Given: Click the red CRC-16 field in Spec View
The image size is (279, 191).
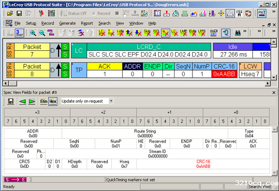Looking at the screenshot, I should (x=203, y=164).
